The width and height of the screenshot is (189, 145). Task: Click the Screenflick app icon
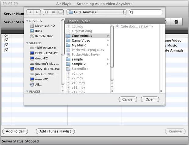click(68, 69)
